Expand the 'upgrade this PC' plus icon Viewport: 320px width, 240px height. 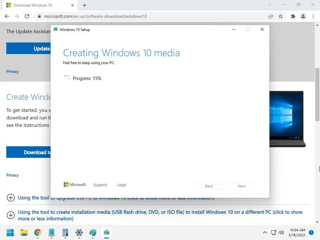coord(11,197)
